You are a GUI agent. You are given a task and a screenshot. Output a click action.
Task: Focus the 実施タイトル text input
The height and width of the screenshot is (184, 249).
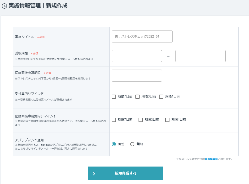pos(142,36)
